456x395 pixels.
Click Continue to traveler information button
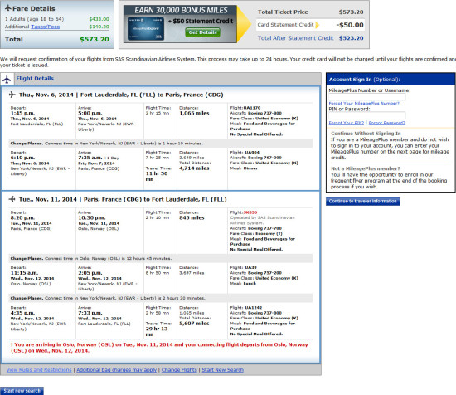pos(362,202)
